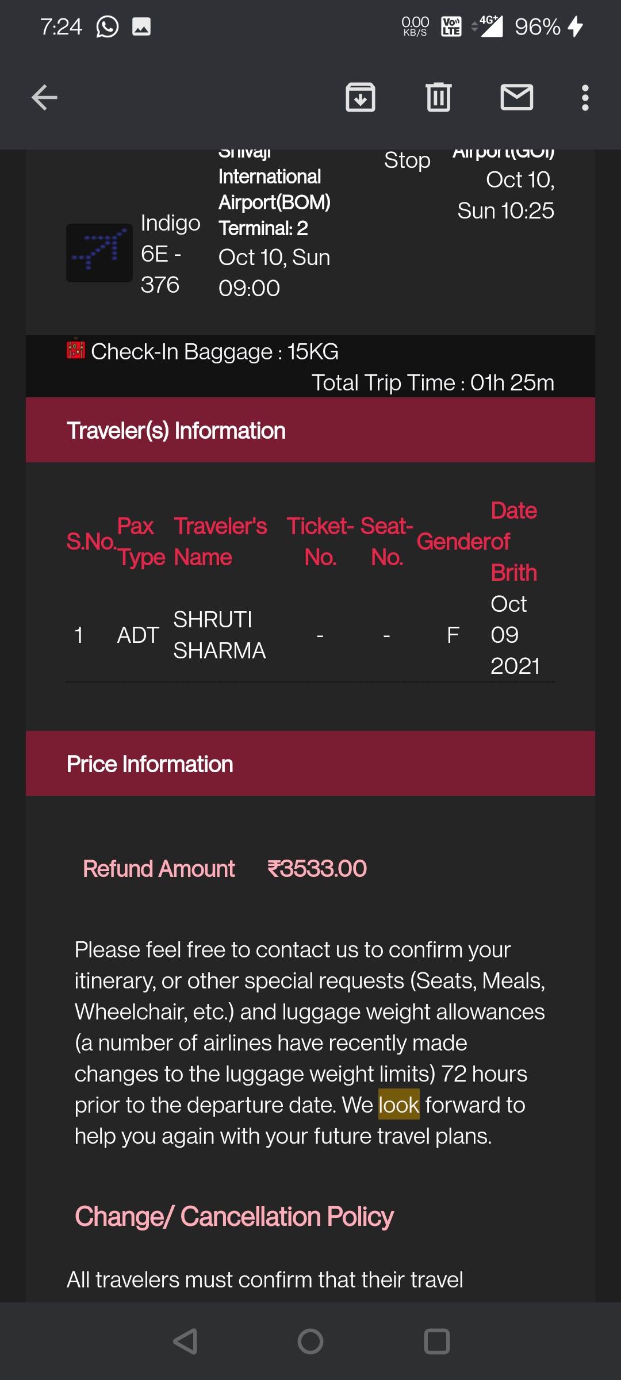Image resolution: width=621 pixels, height=1380 pixels.
Task: Tap the Price Information section header
Action: click(150, 764)
